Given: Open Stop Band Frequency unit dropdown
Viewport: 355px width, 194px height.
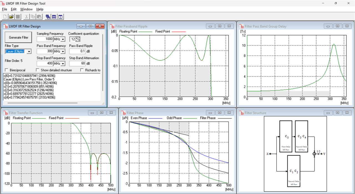Looking at the screenshot, I should [x=63, y=64].
